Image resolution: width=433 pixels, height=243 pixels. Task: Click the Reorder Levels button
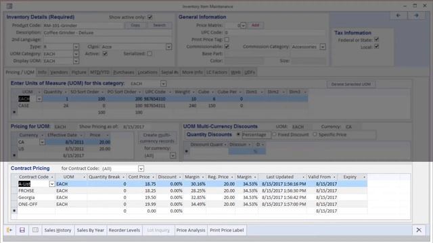coord(124,230)
